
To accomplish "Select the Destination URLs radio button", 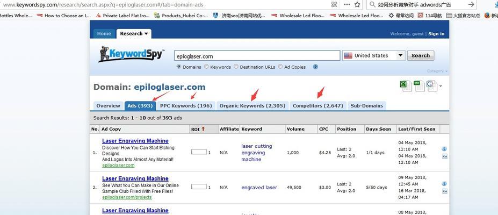I will [x=236, y=67].
